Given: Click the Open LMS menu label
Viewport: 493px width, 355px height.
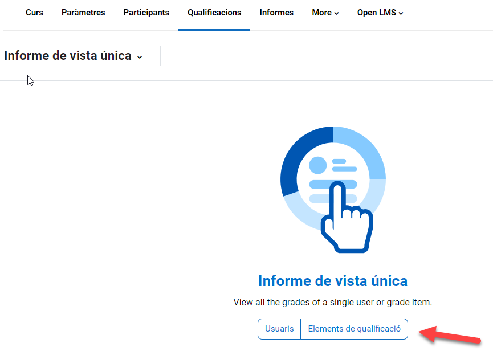Looking at the screenshot, I should 376,13.
